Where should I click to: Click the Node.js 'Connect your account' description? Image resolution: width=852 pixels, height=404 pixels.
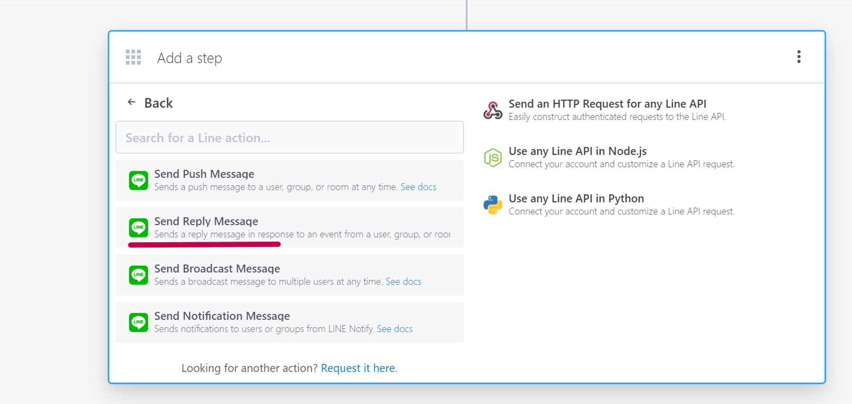[x=622, y=164]
